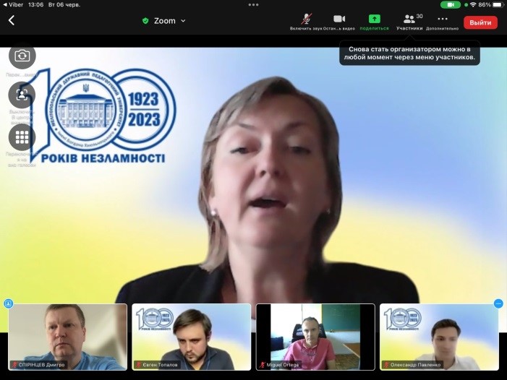Open the participants list showing 30
This screenshot has width=507, height=380.
(x=409, y=20)
